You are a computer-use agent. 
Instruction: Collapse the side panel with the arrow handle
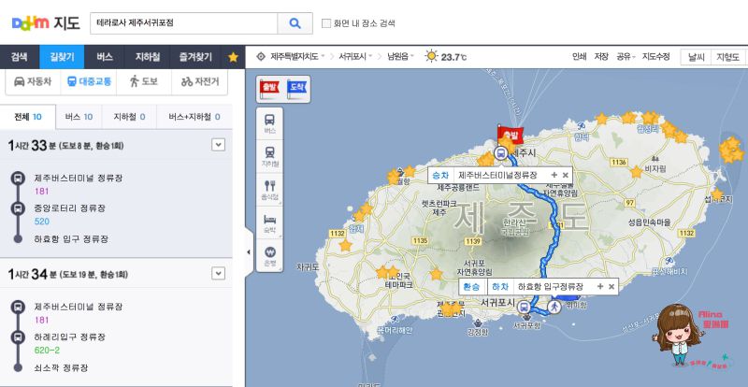[248, 252]
